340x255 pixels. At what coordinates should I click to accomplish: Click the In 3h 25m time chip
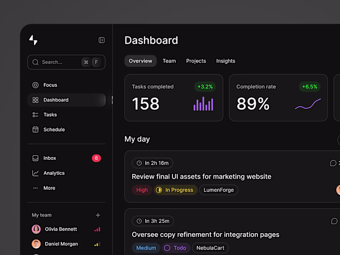[153, 221]
